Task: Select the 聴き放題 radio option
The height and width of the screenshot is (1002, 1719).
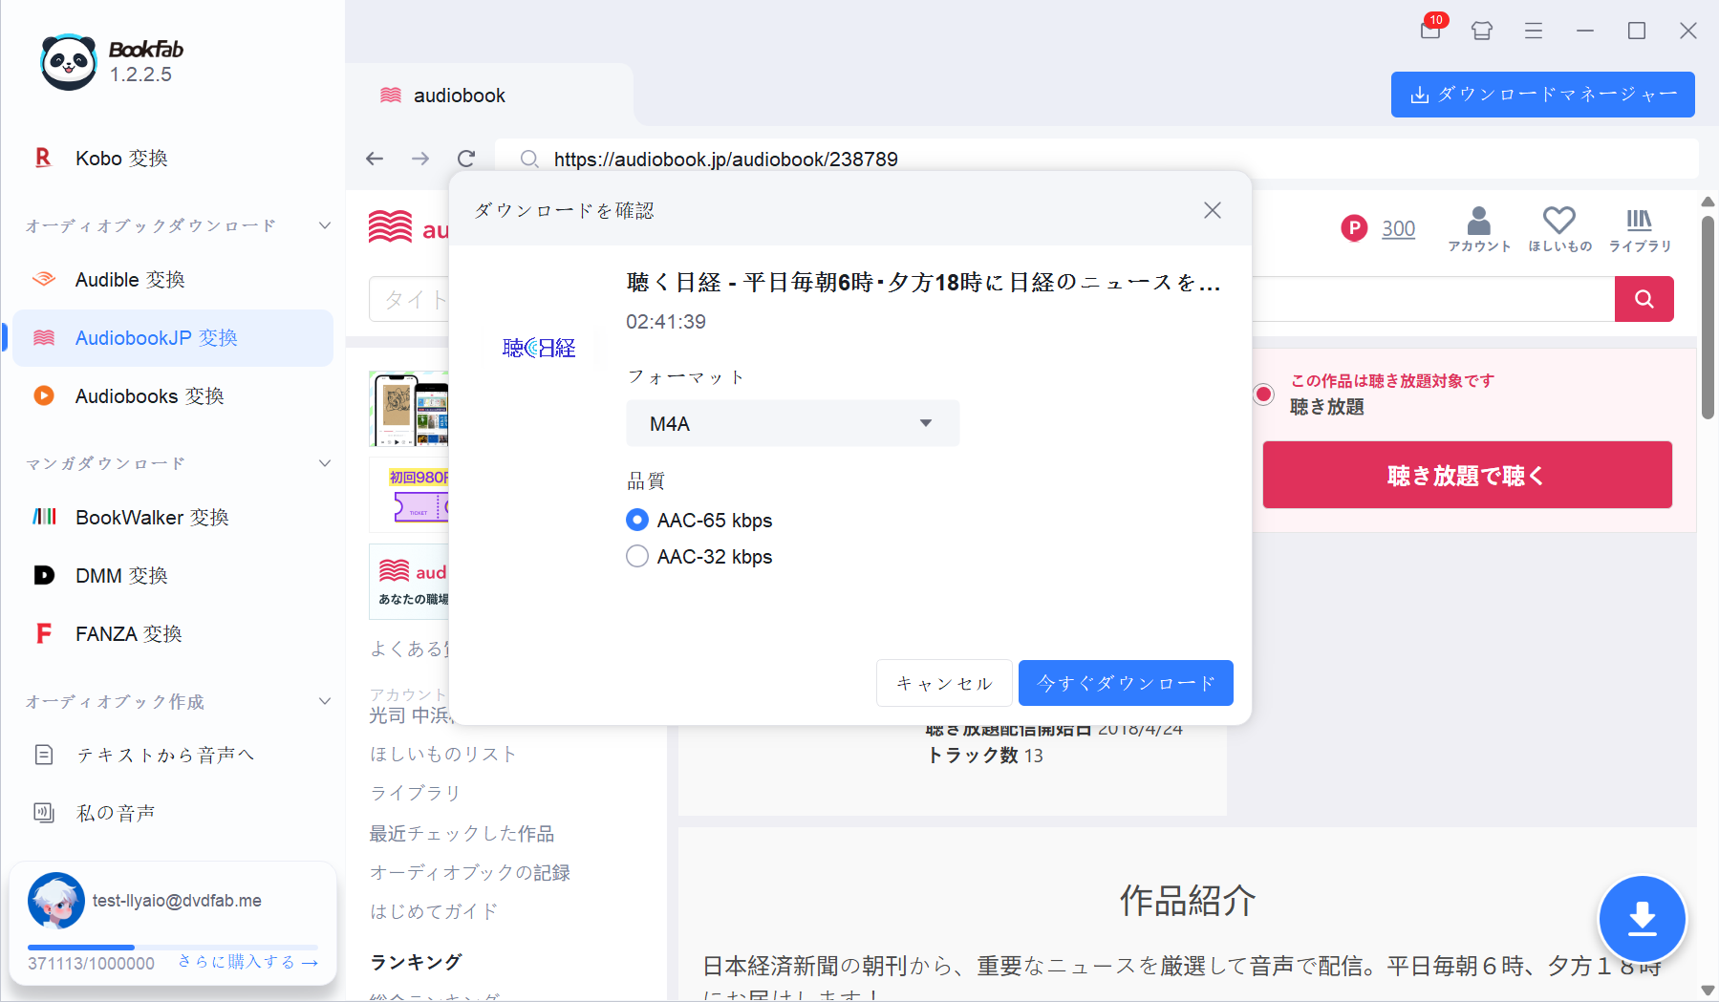Action: point(1263,394)
